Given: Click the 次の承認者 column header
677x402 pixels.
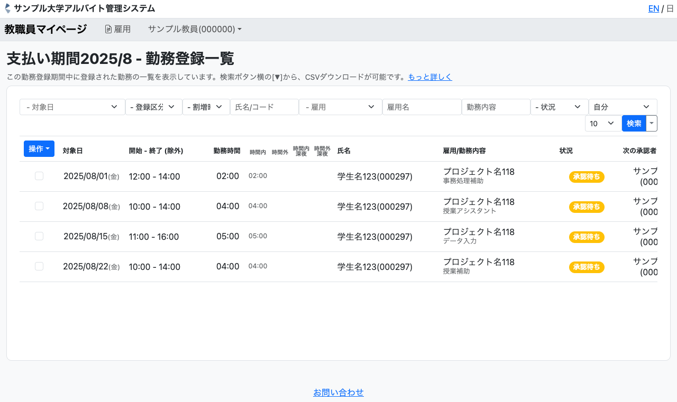Looking at the screenshot, I should point(639,151).
